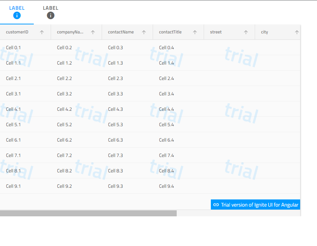Click the street column header

click(216, 32)
